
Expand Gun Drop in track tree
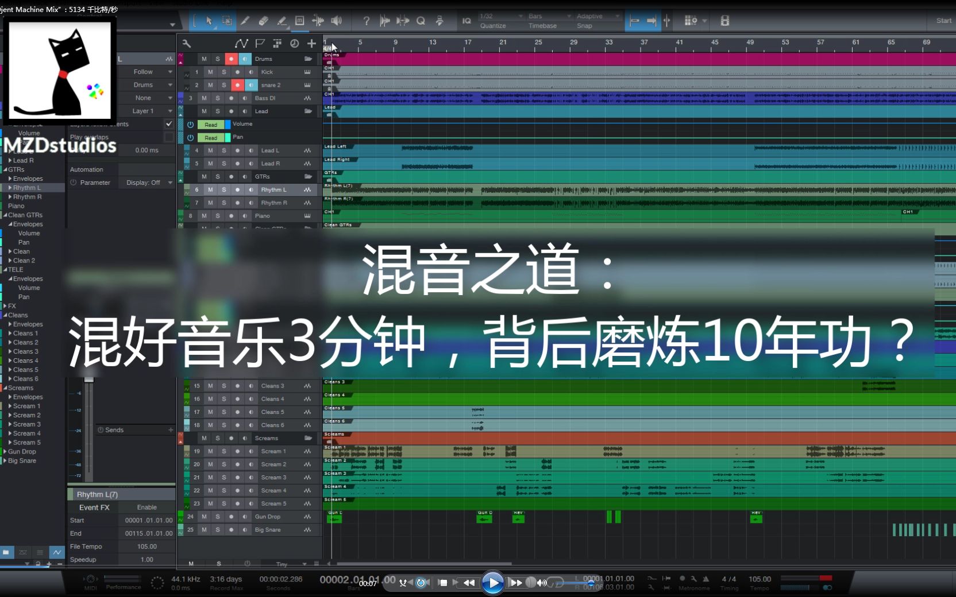tap(5, 452)
